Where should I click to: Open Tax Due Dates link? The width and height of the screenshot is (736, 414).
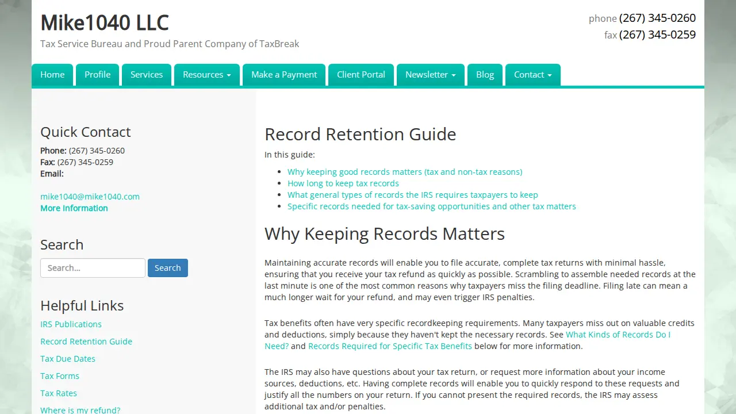coord(68,359)
